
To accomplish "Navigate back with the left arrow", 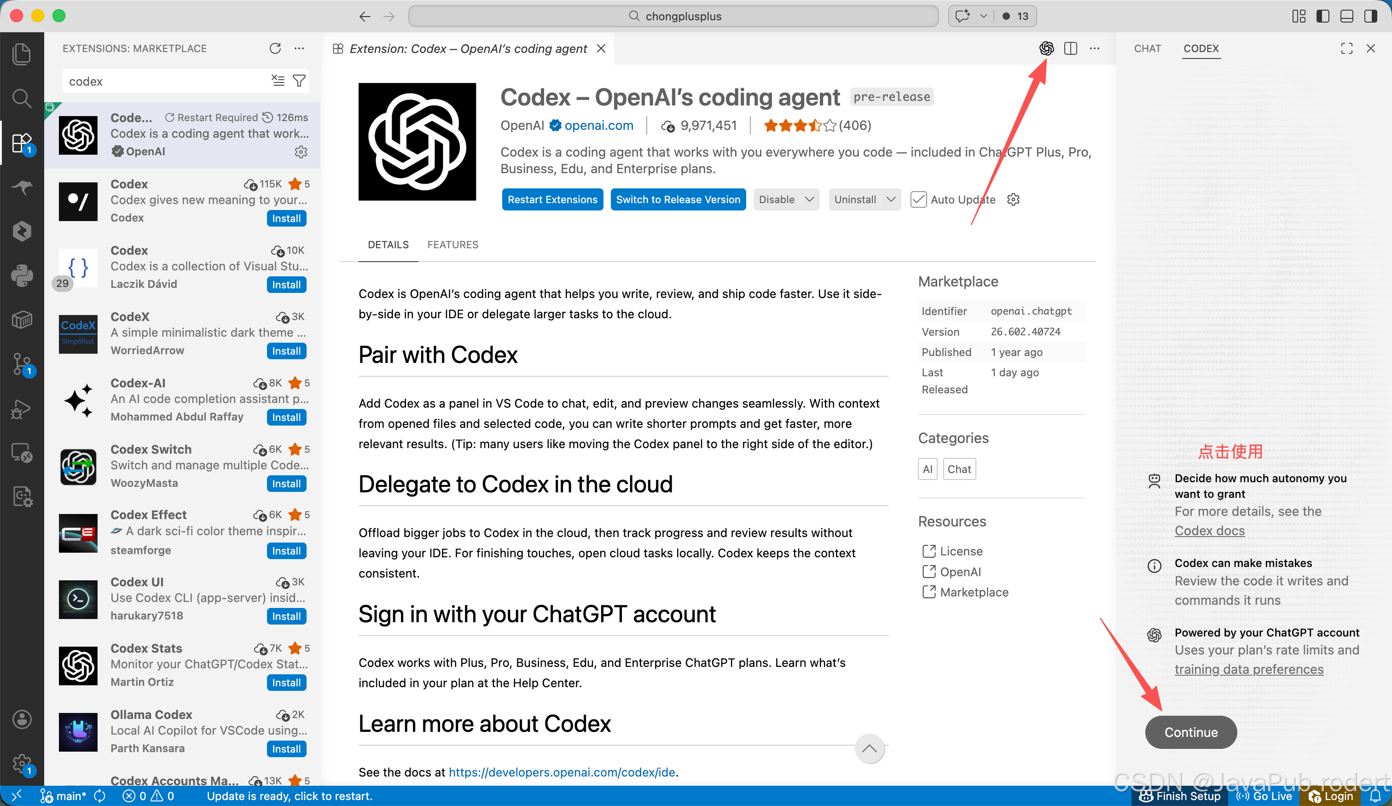I will [x=365, y=16].
